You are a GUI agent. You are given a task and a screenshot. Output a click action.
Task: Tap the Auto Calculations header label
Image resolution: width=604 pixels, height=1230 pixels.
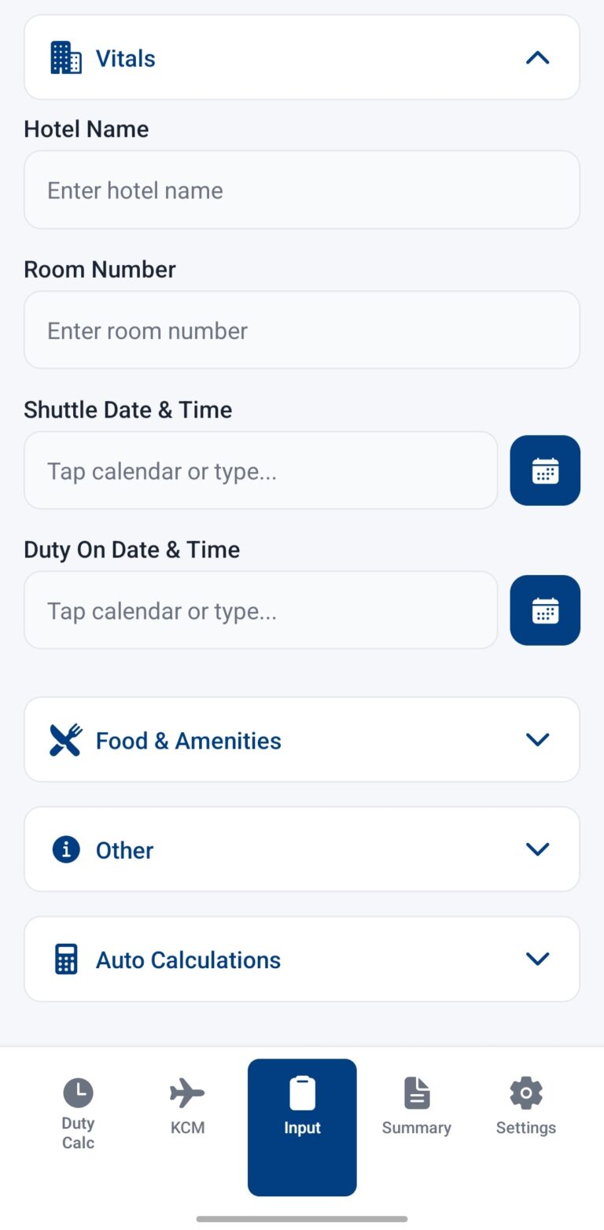tap(188, 959)
